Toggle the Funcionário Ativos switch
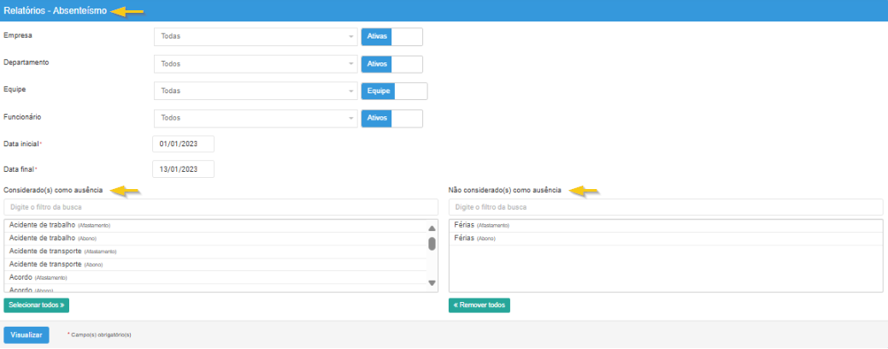The image size is (888, 349). [x=391, y=118]
